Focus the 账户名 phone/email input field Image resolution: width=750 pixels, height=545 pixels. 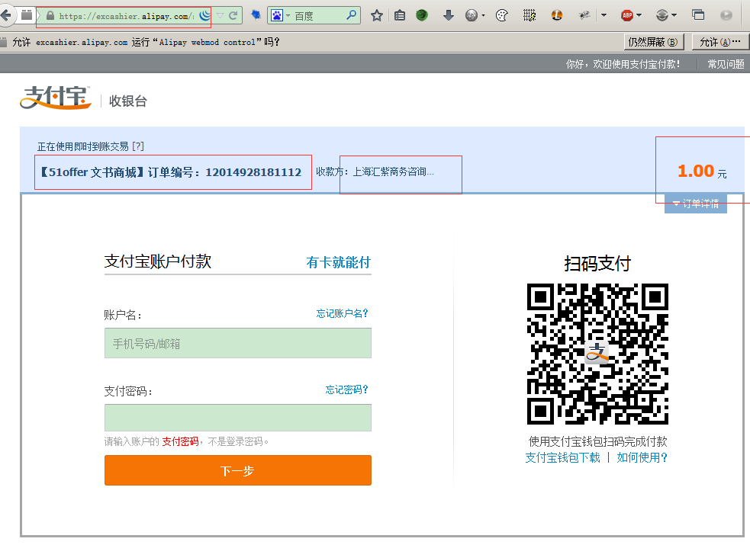tap(238, 343)
